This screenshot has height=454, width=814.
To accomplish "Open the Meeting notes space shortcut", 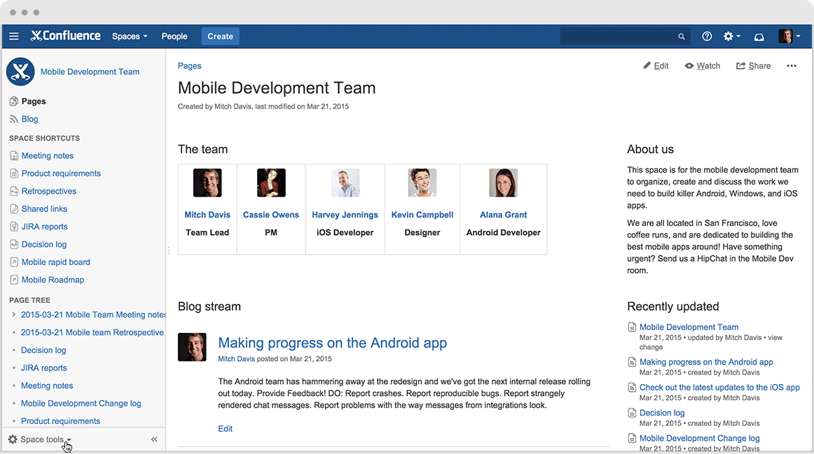I will pyautogui.click(x=46, y=155).
